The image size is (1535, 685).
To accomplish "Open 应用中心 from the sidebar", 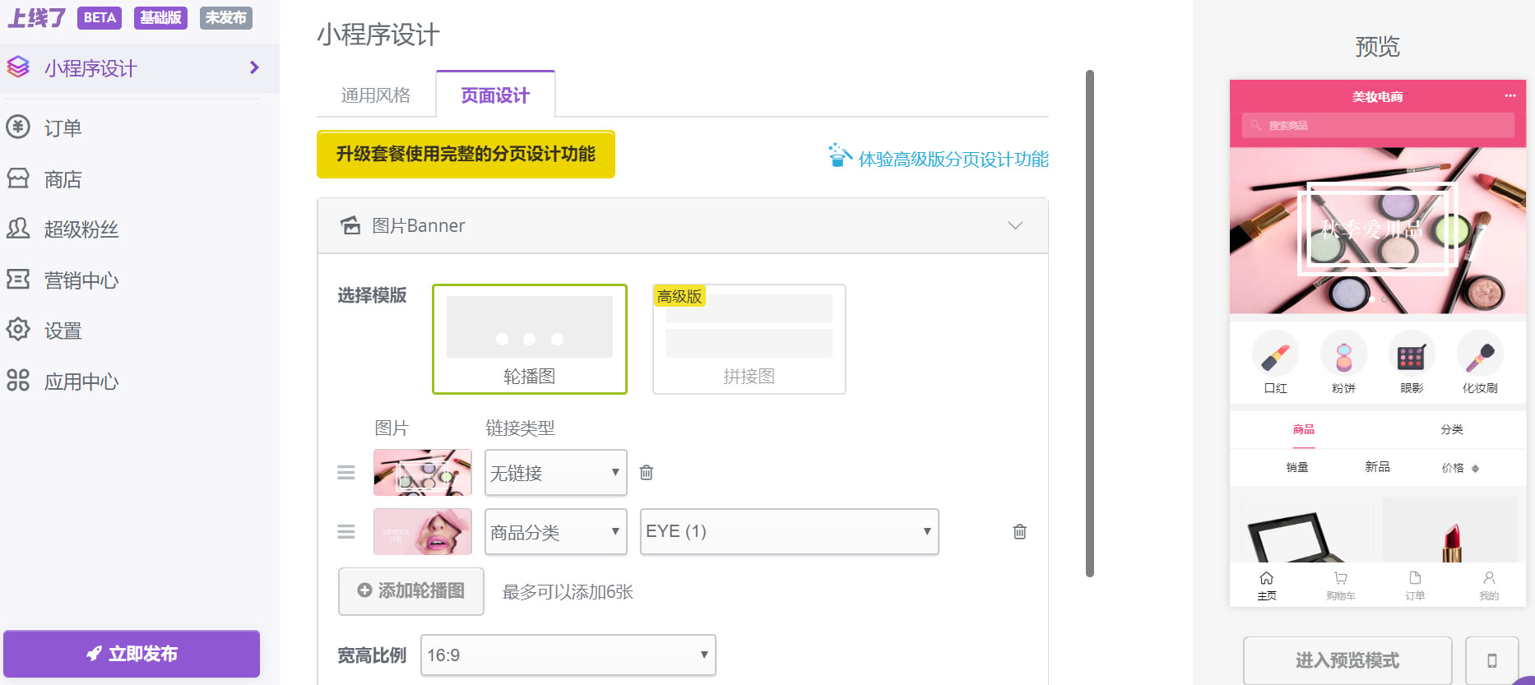I will (x=80, y=381).
